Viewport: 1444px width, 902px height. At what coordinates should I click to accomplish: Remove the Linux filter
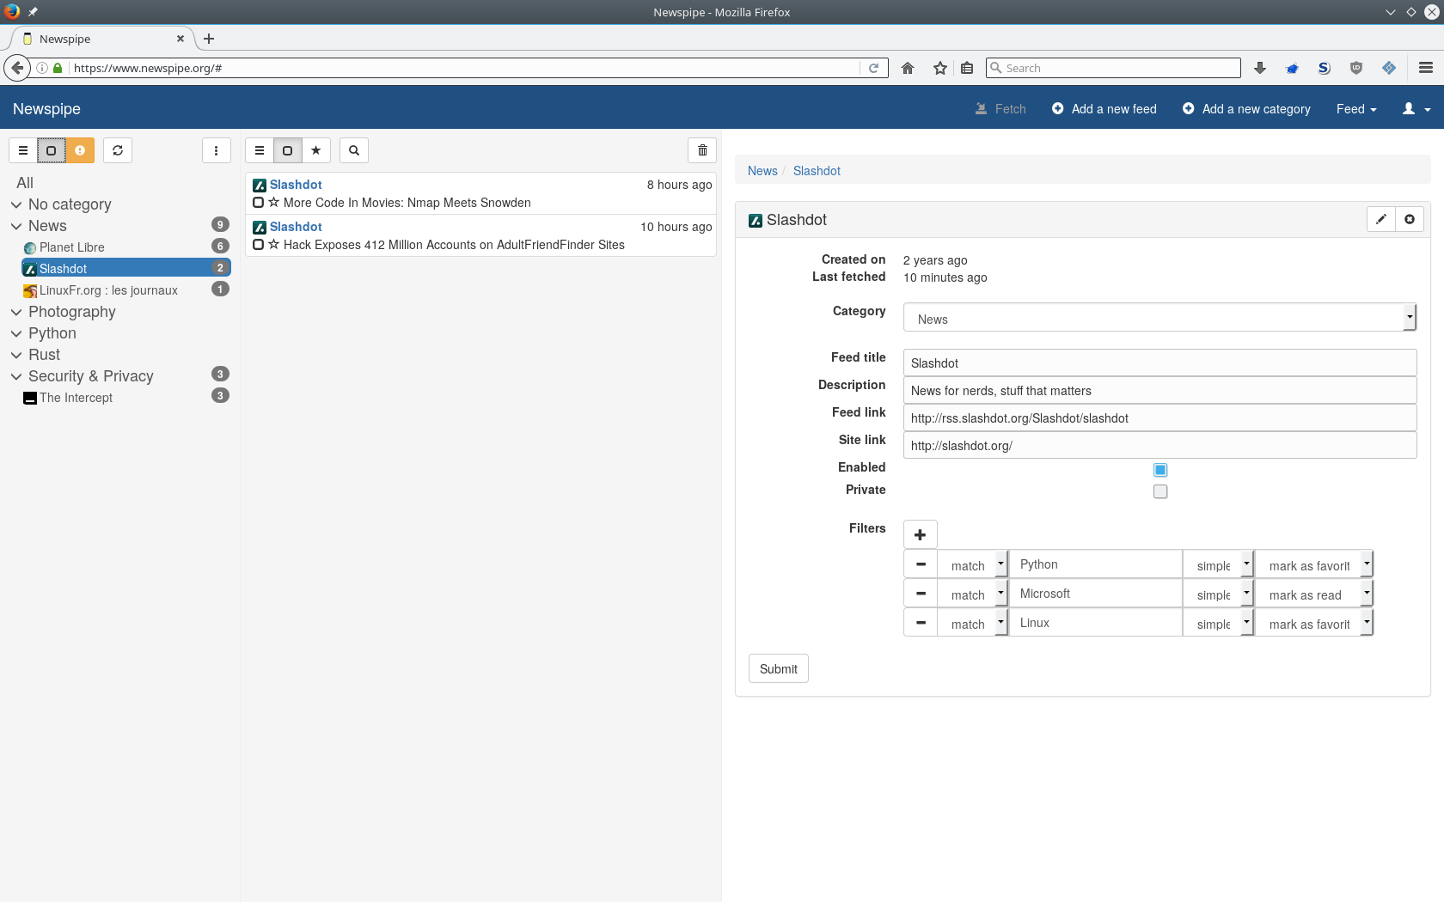pos(921,623)
